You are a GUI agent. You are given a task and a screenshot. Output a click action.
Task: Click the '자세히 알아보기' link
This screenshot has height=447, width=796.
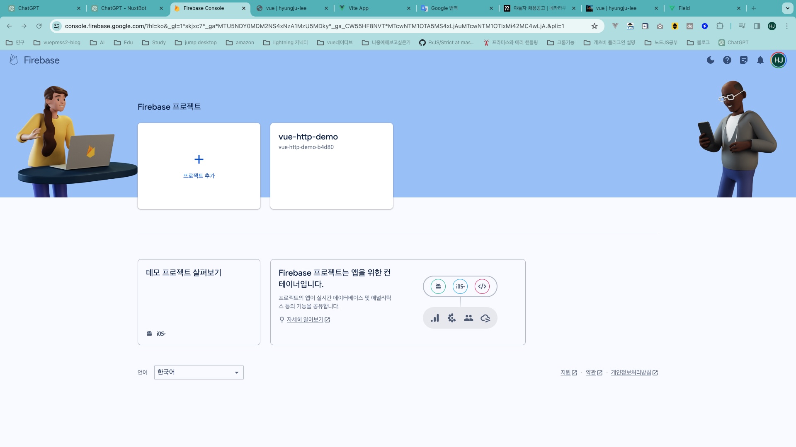pos(305,320)
